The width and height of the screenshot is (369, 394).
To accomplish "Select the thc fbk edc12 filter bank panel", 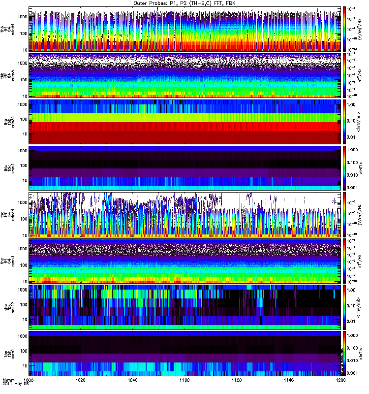I will click(184, 307).
